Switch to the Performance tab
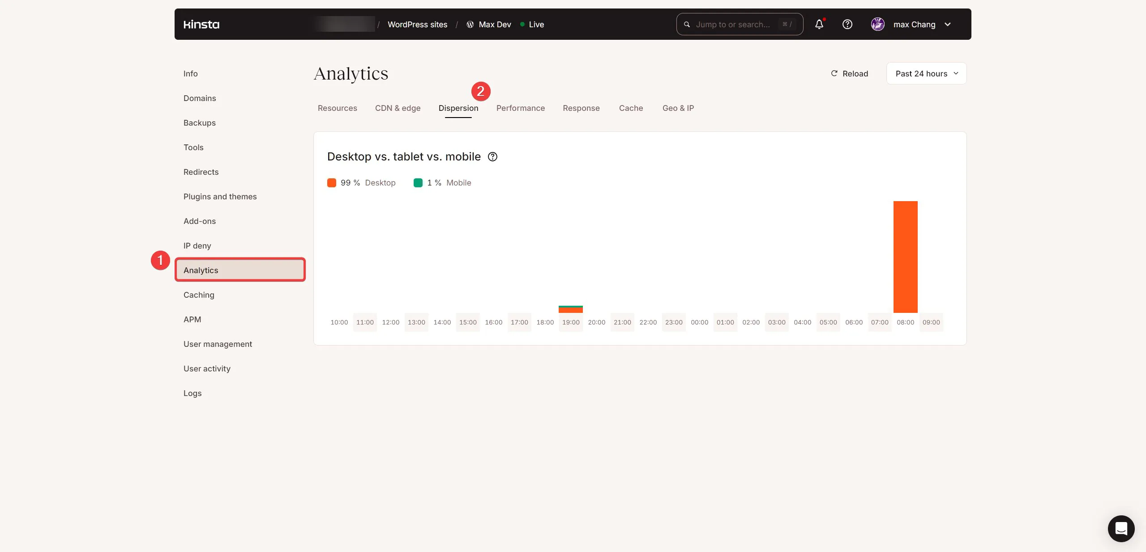The height and width of the screenshot is (552, 1146). pyautogui.click(x=521, y=108)
